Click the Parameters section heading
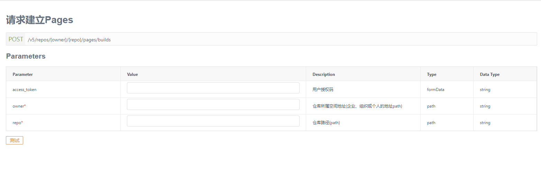541x171 pixels. 26,56
